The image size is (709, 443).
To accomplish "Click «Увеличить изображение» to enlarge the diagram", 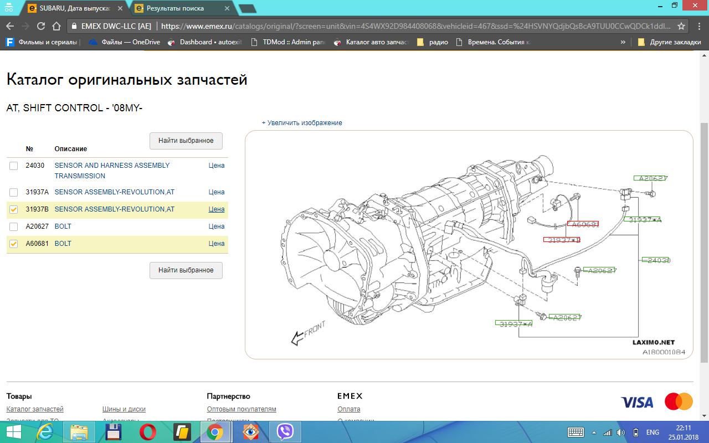I will pyautogui.click(x=302, y=123).
